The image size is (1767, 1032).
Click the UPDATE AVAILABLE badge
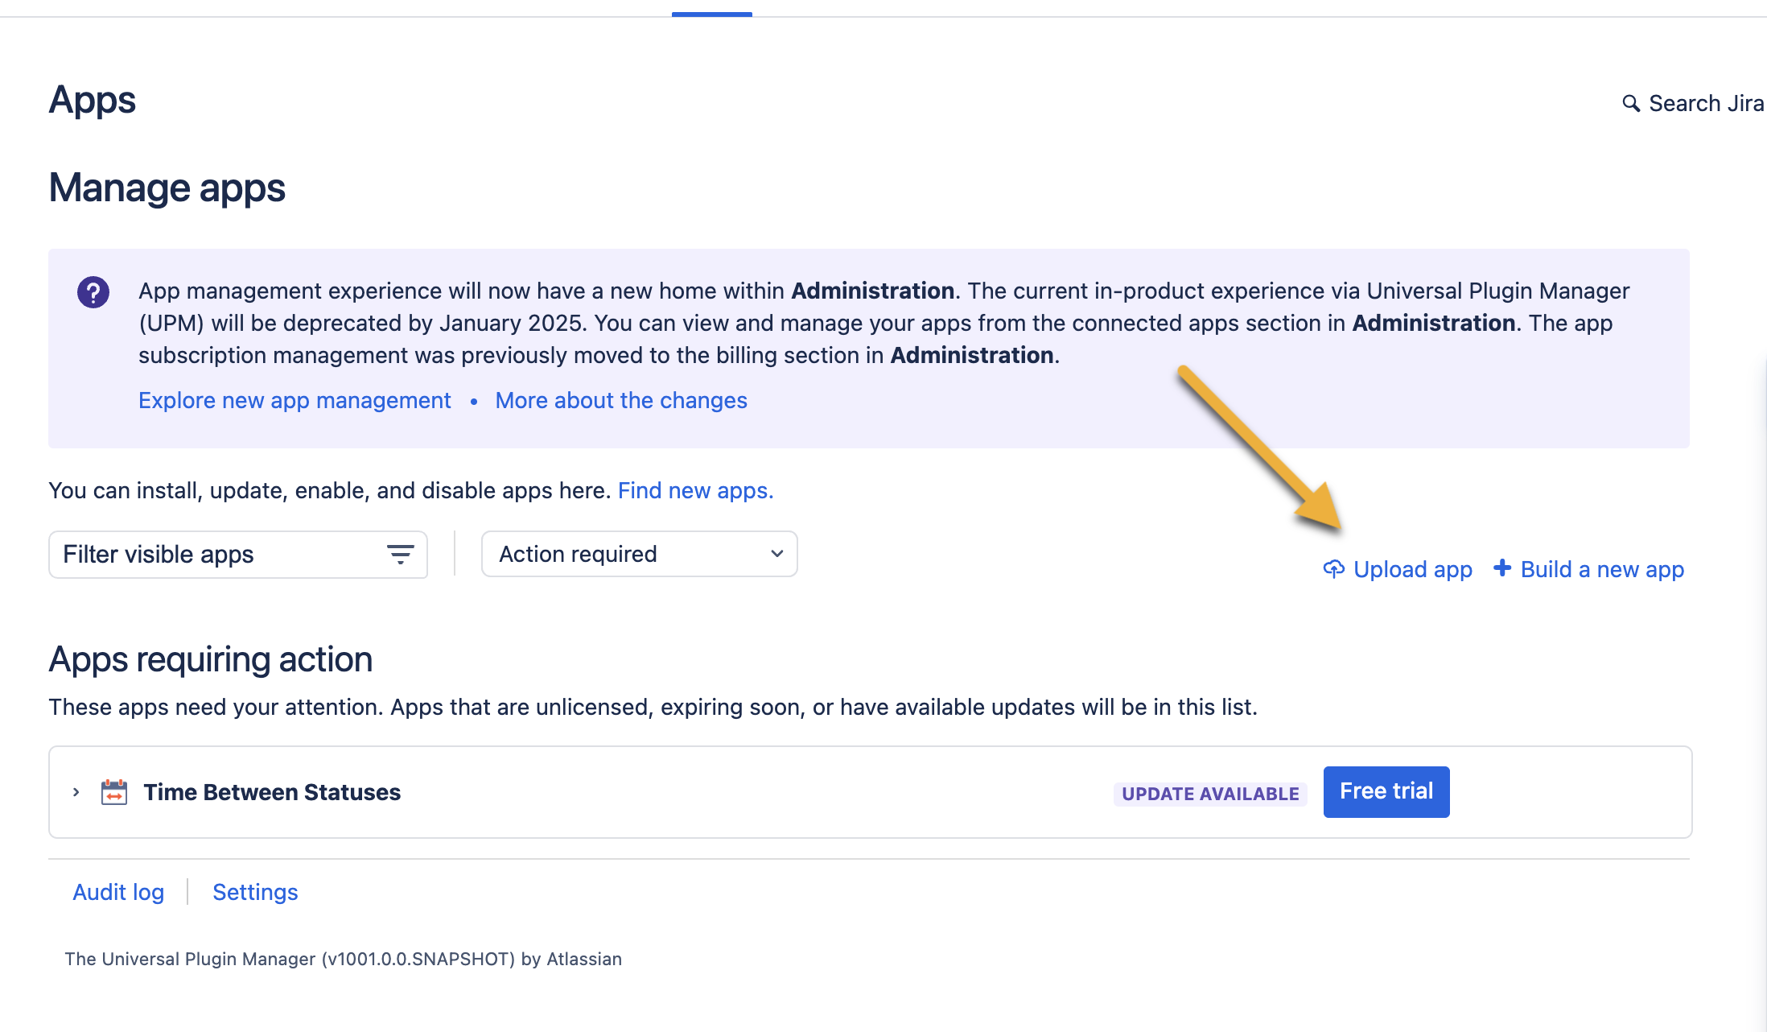pos(1209,794)
